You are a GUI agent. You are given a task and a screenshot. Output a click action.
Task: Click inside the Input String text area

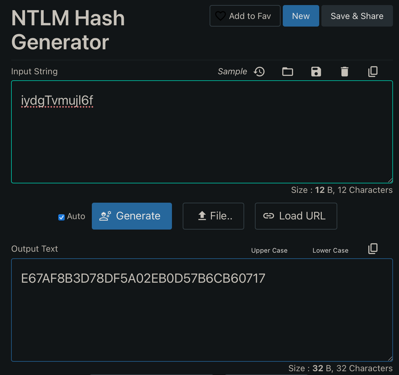coord(202,139)
